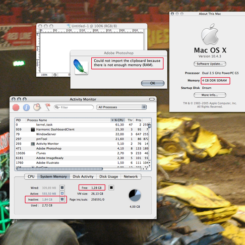The height and width of the screenshot is (245, 245).
Task: Click the red Quit Process stop icon
Action: pyautogui.click(x=16, y=107)
